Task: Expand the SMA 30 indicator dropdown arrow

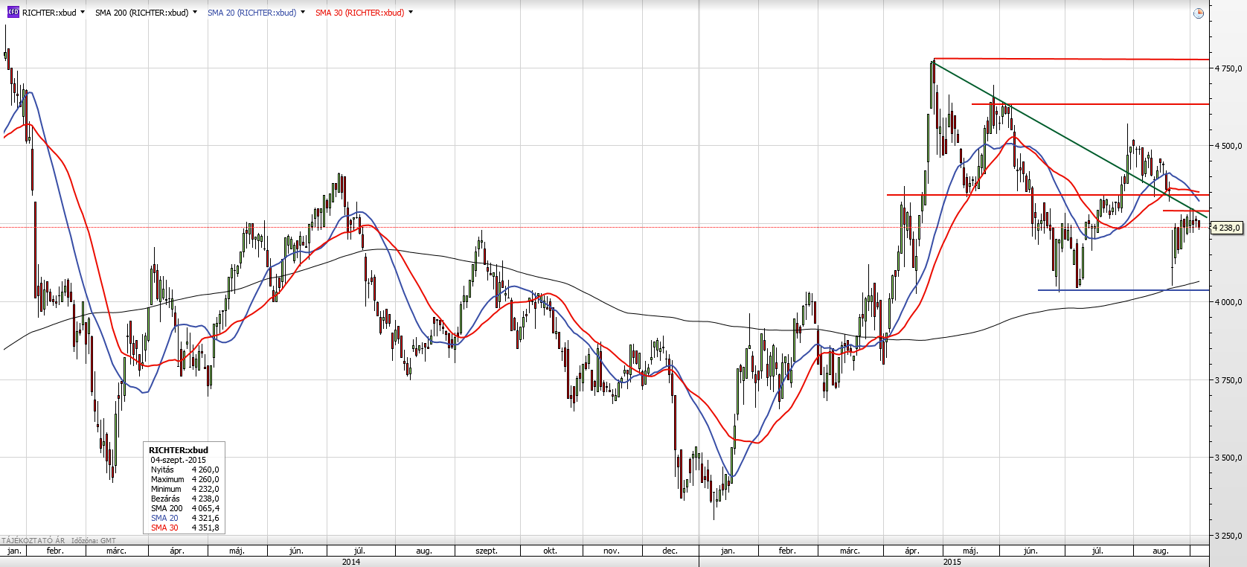Action: pos(411,13)
